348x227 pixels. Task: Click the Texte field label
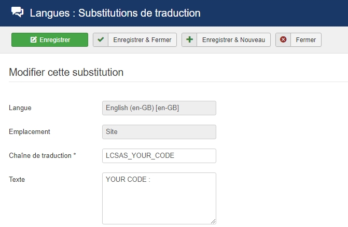point(17,180)
